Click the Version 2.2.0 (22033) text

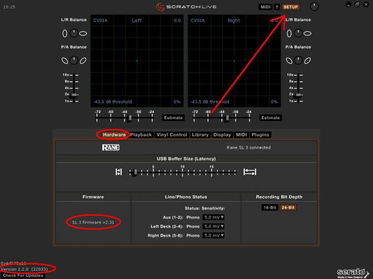[x=24, y=269]
